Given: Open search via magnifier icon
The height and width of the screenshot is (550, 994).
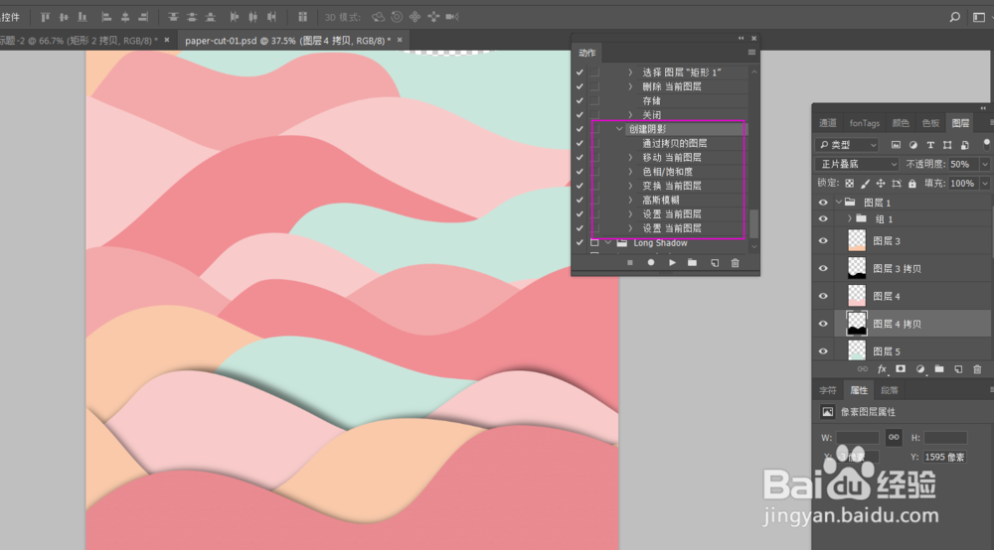Looking at the screenshot, I should (954, 17).
